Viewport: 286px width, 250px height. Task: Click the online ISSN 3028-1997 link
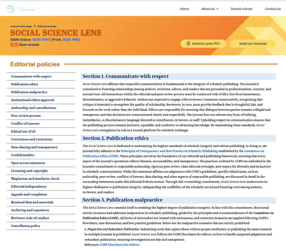(41, 40)
